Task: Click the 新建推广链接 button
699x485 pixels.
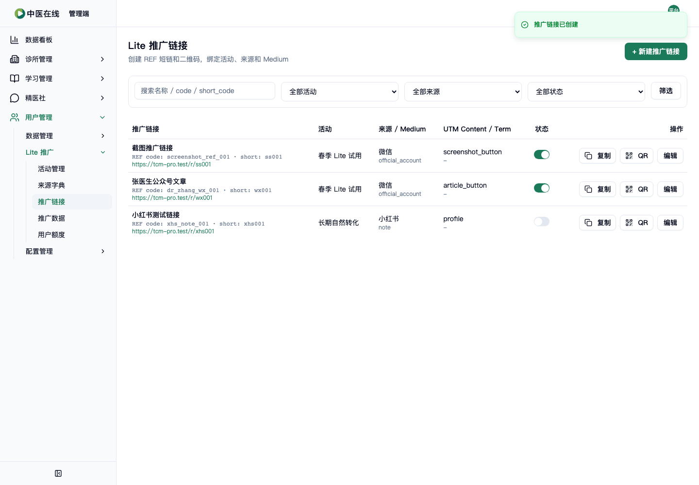Action: (x=656, y=51)
